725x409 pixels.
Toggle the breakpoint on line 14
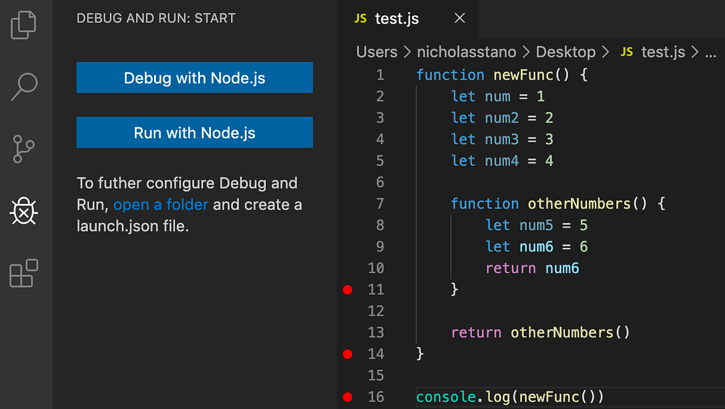pyautogui.click(x=347, y=354)
